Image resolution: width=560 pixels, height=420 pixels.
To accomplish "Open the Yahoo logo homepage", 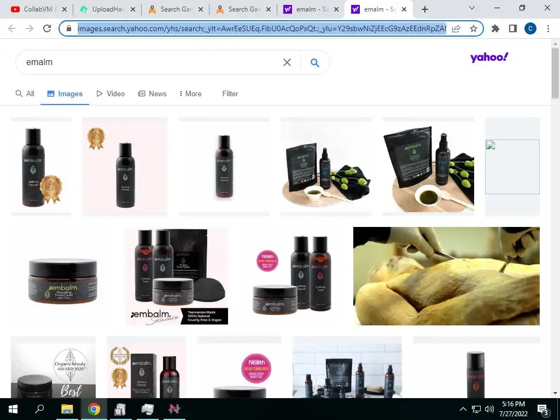I will [x=489, y=57].
